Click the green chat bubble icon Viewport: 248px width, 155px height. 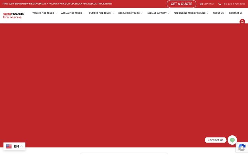(x=232, y=140)
